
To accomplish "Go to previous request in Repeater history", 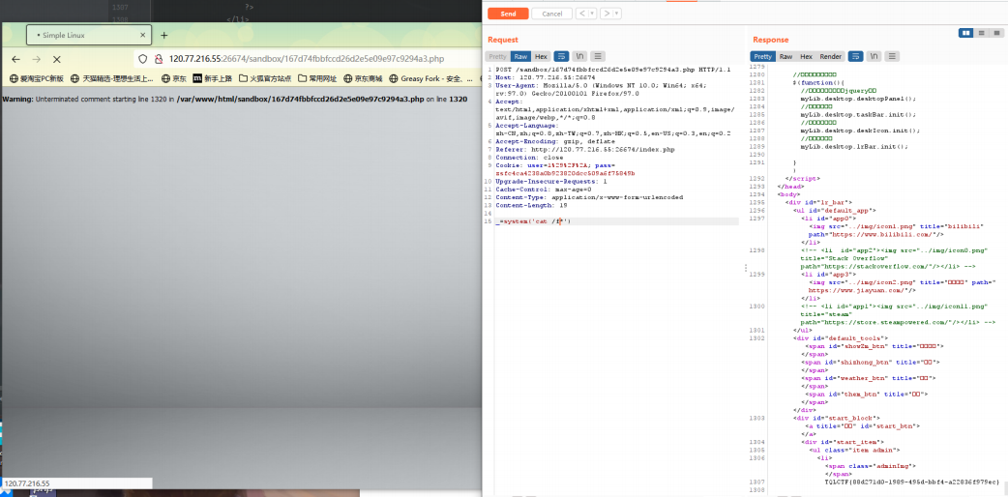I will (x=581, y=14).
